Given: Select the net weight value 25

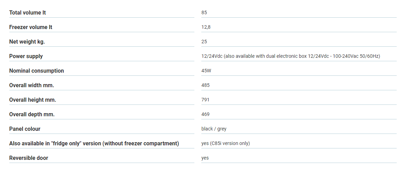Looking at the screenshot, I should [x=204, y=42].
